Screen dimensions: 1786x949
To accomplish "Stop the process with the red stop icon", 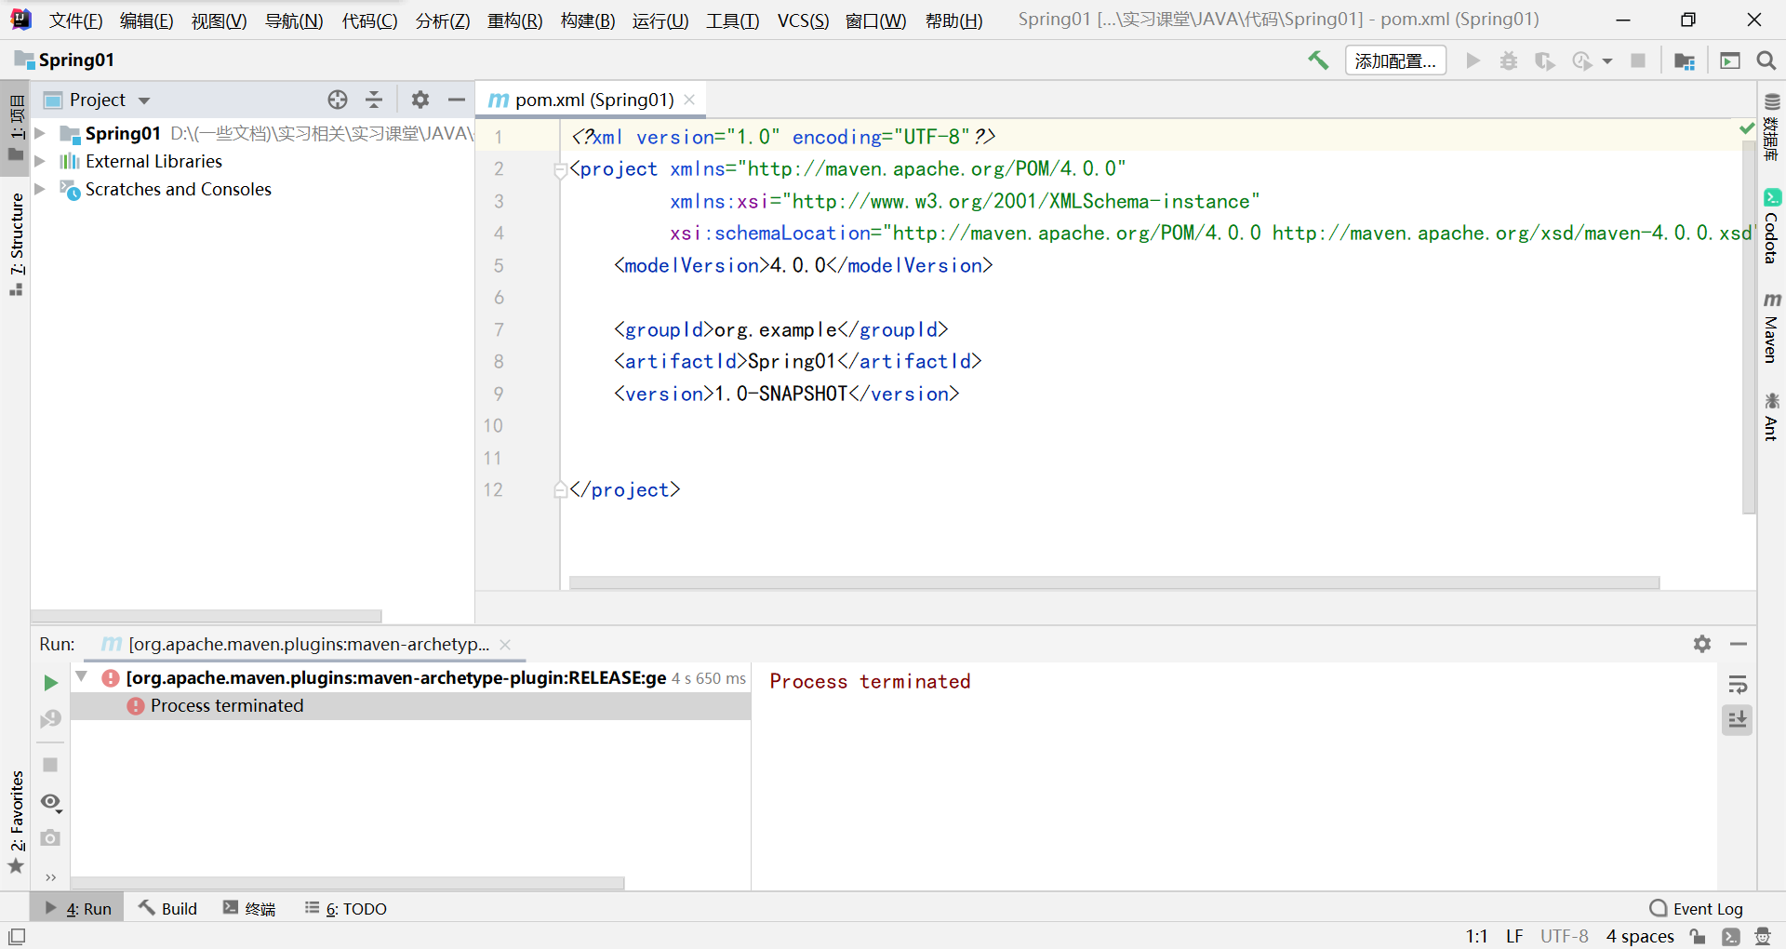I will [x=1639, y=60].
